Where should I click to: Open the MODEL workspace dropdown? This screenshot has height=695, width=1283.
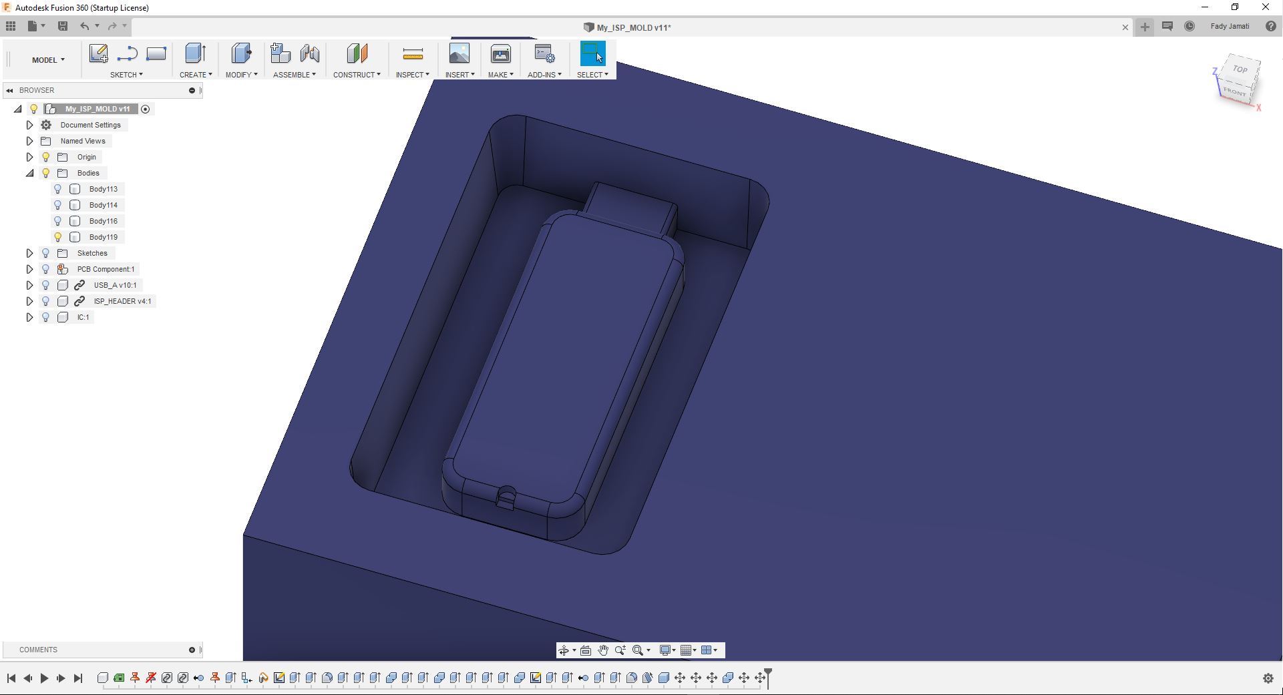(48, 60)
